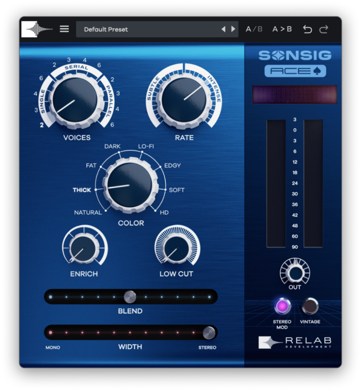Select the LO-FI color mode
Image resolution: width=361 pixels, height=390 pixels.
click(146, 146)
